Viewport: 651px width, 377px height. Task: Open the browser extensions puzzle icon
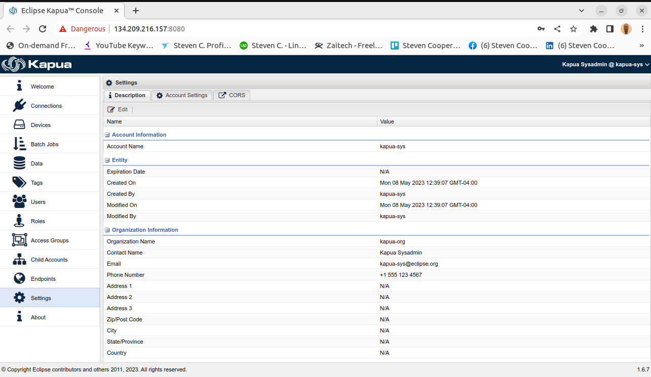point(594,29)
